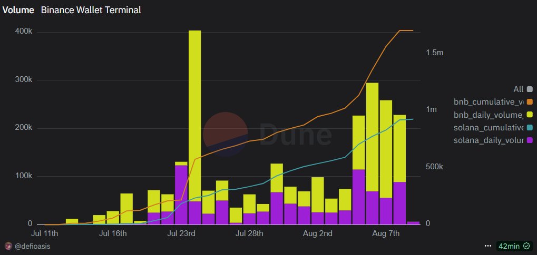Click the 42min refresh status badge

click(514, 246)
